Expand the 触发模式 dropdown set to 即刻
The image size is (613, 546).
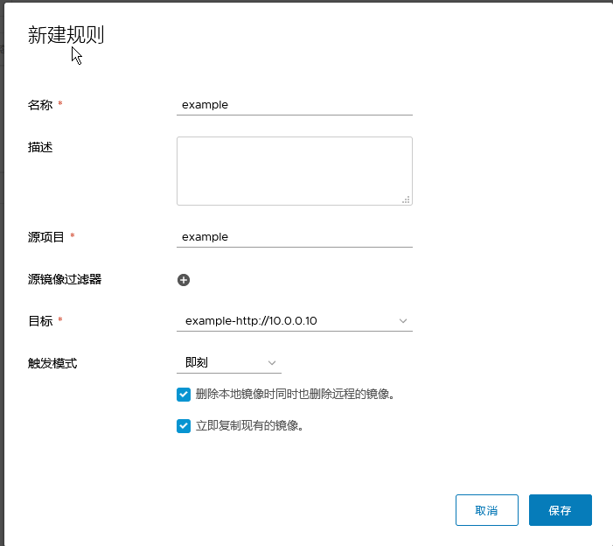[228, 363]
